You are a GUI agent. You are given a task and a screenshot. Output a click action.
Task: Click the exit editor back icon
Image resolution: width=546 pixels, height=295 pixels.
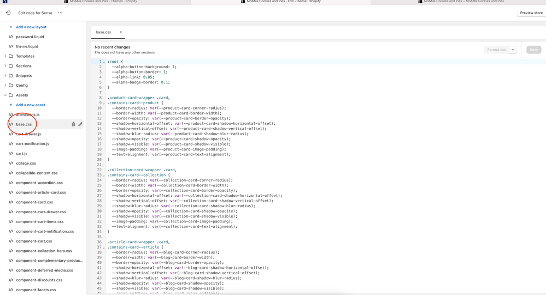pos(8,13)
